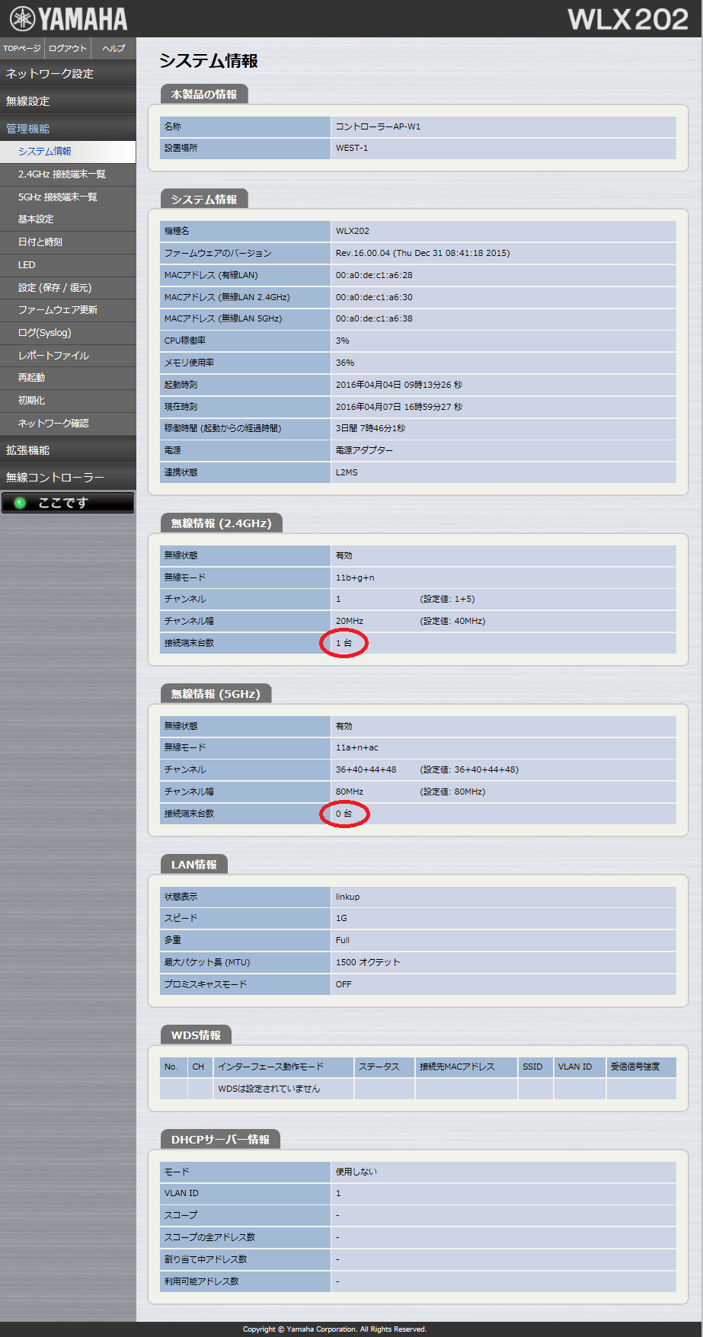Click the Yamaha logo in header
This screenshot has height=1337, width=703.
pyautogui.click(x=69, y=18)
